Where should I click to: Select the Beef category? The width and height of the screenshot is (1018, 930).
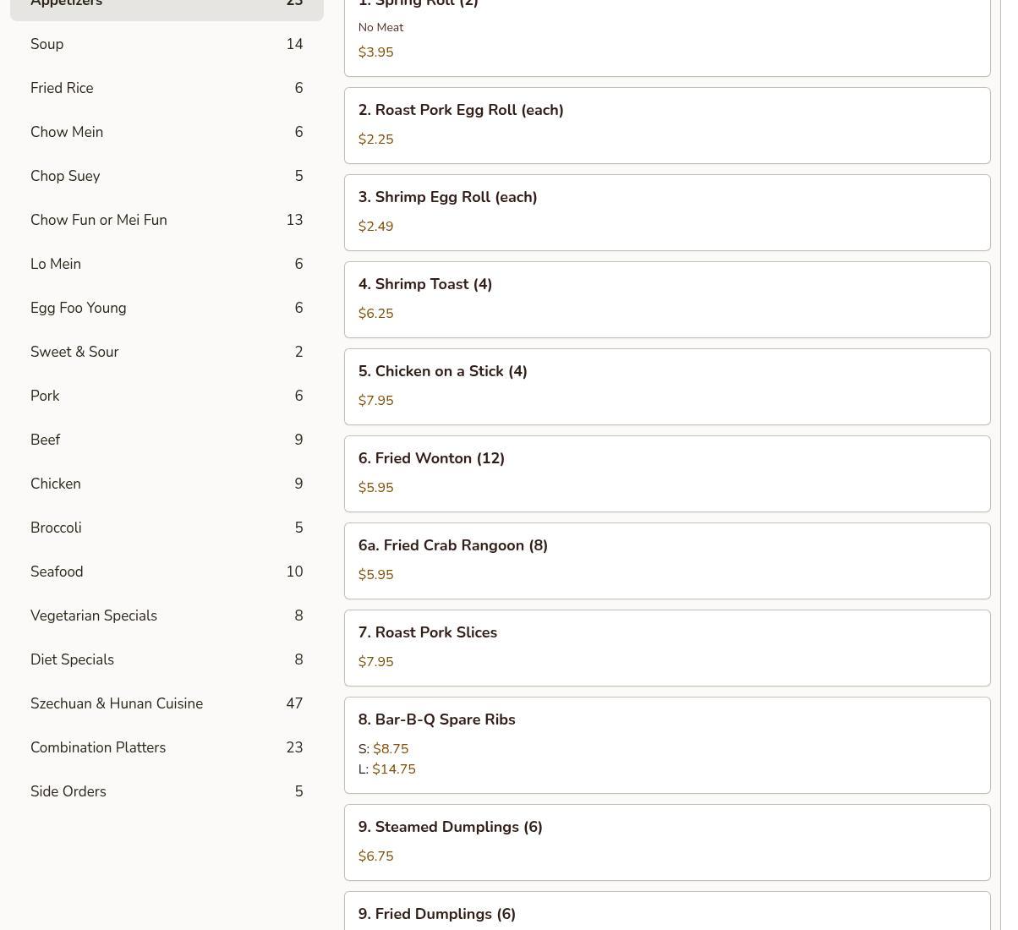pos(167,440)
